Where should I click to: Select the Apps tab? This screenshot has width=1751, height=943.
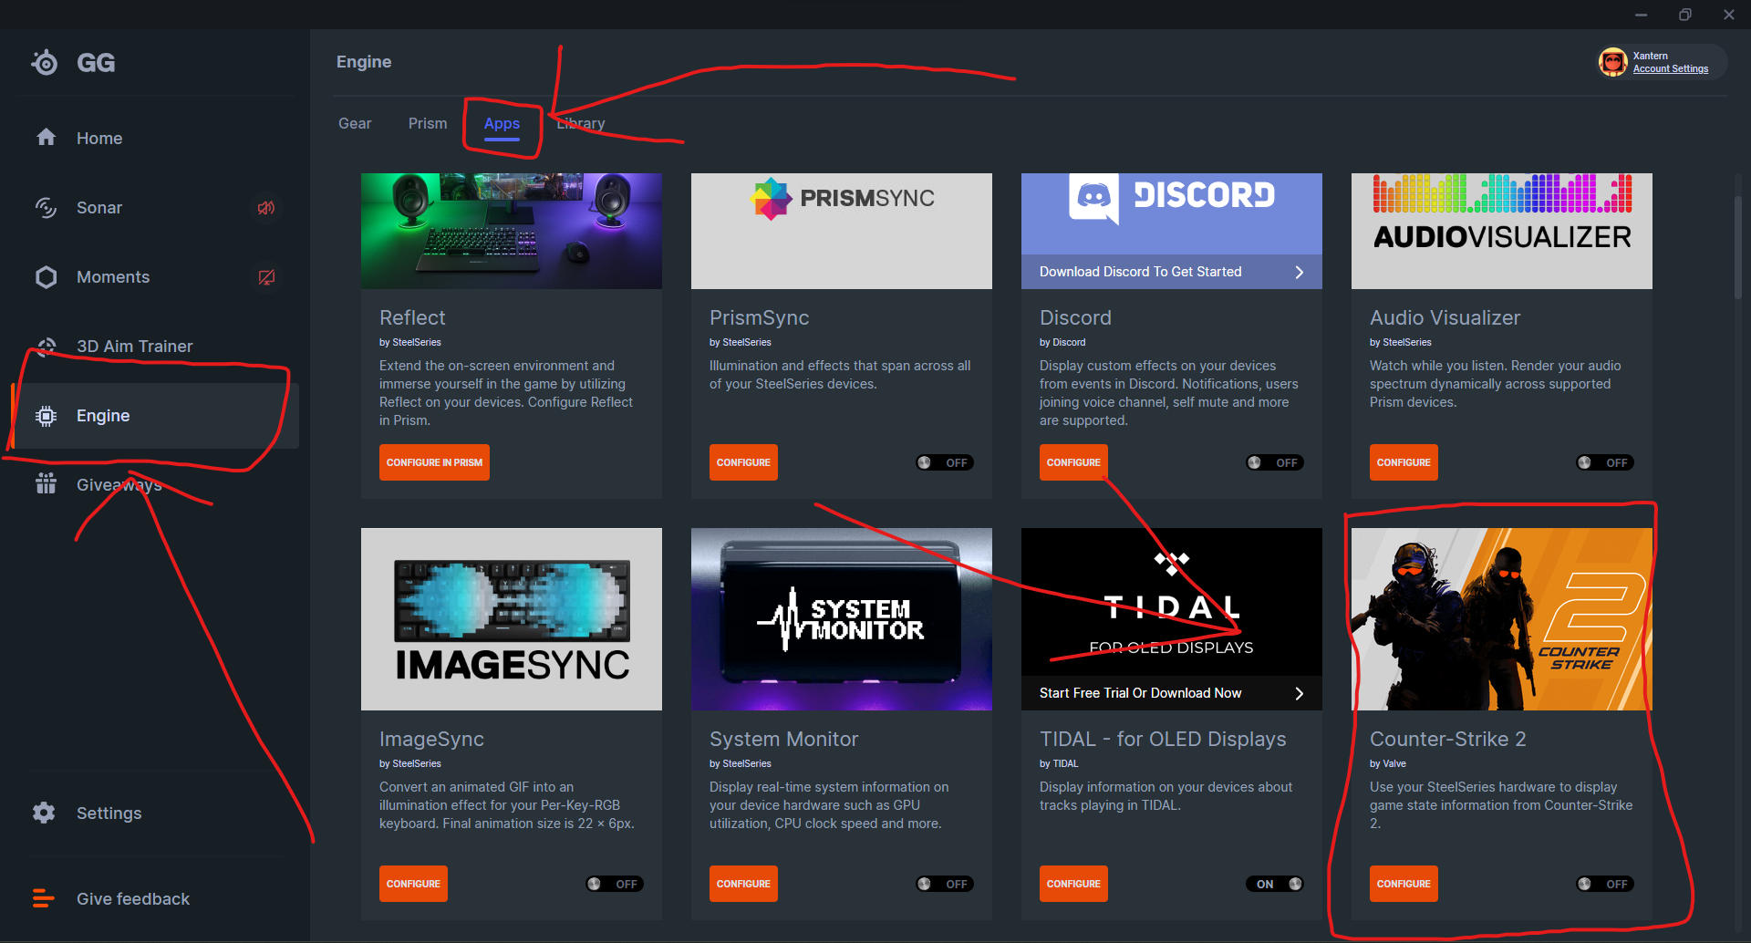[502, 124]
